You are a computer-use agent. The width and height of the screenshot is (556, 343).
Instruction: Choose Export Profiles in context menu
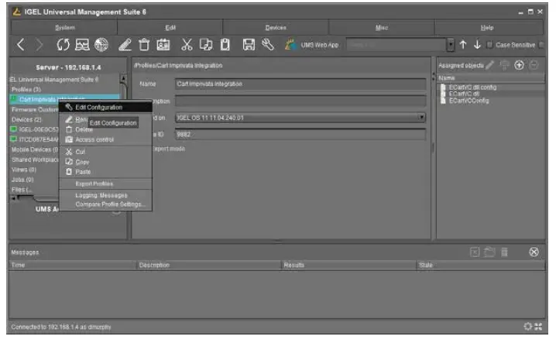tap(105, 184)
